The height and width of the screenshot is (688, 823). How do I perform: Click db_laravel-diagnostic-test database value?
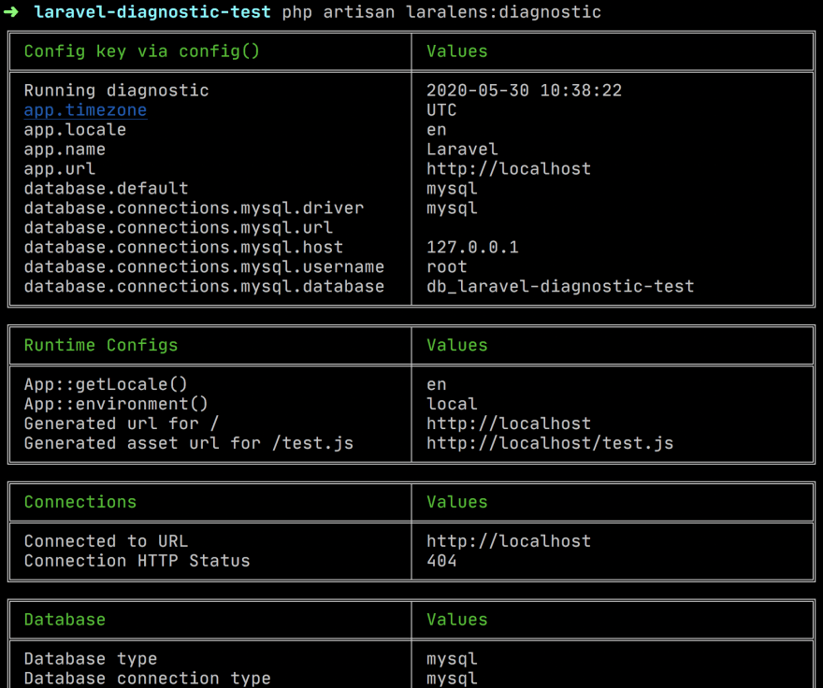point(560,287)
